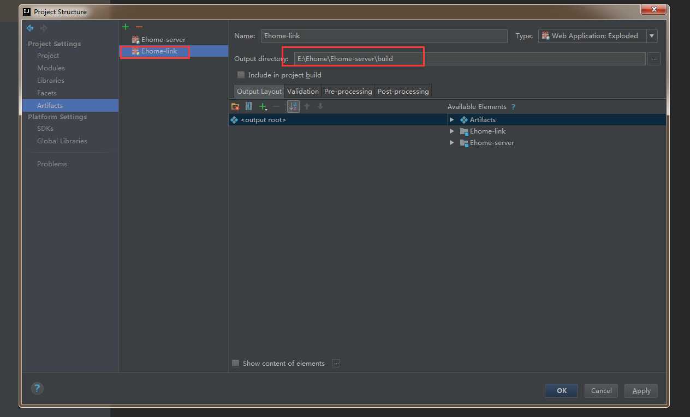Click the Apply button

click(641, 391)
